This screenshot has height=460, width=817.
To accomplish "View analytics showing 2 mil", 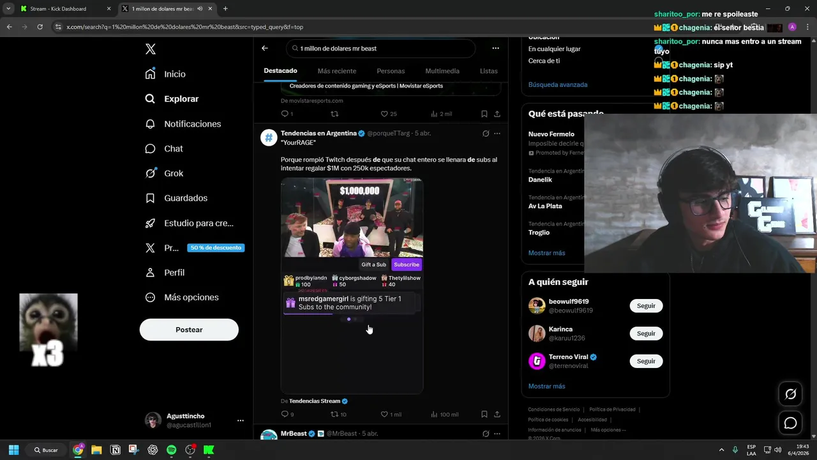I will coord(441,114).
